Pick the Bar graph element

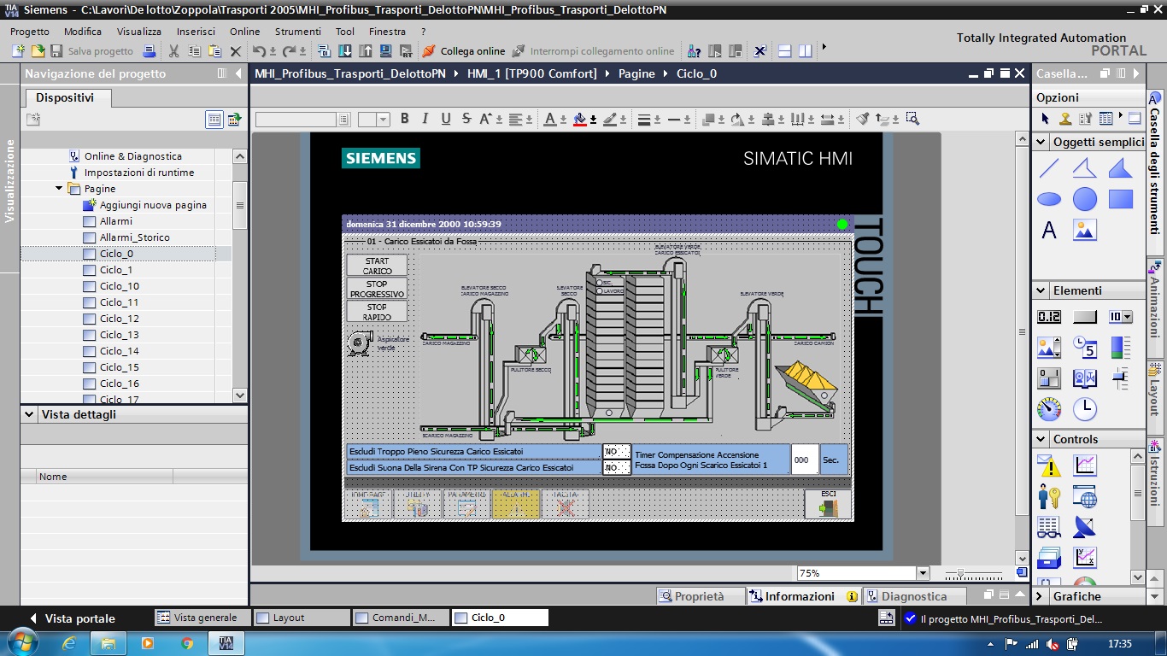coord(1120,348)
